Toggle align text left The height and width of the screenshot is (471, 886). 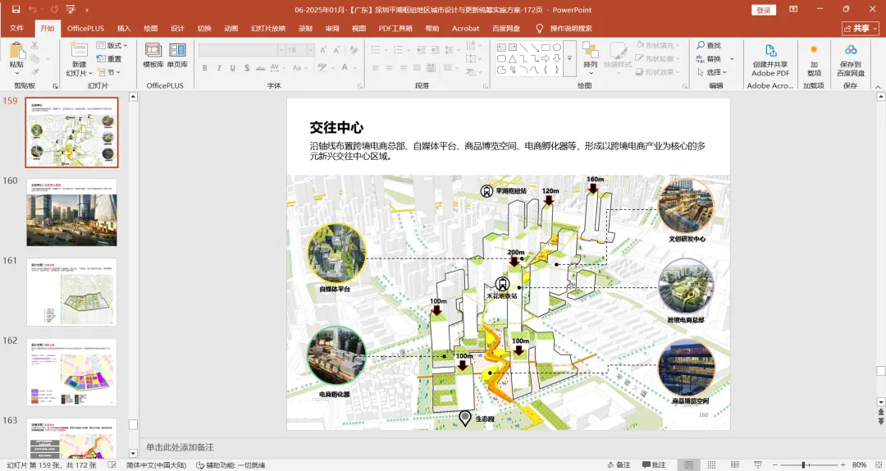375,68
